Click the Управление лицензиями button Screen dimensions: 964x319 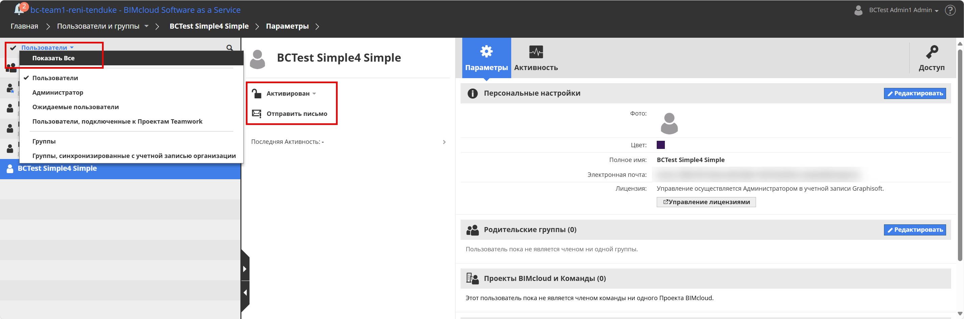click(706, 202)
